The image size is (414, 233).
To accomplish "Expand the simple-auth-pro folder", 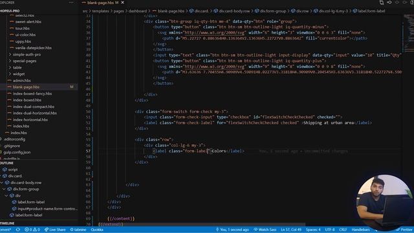I will click(x=10, y=54).
